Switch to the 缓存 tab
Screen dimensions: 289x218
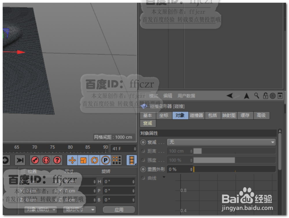tap(245, 115)
